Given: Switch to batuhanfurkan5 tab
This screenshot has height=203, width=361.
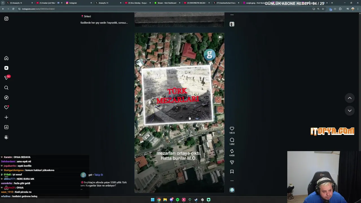Looking at the screenshot, I should 226,3.
